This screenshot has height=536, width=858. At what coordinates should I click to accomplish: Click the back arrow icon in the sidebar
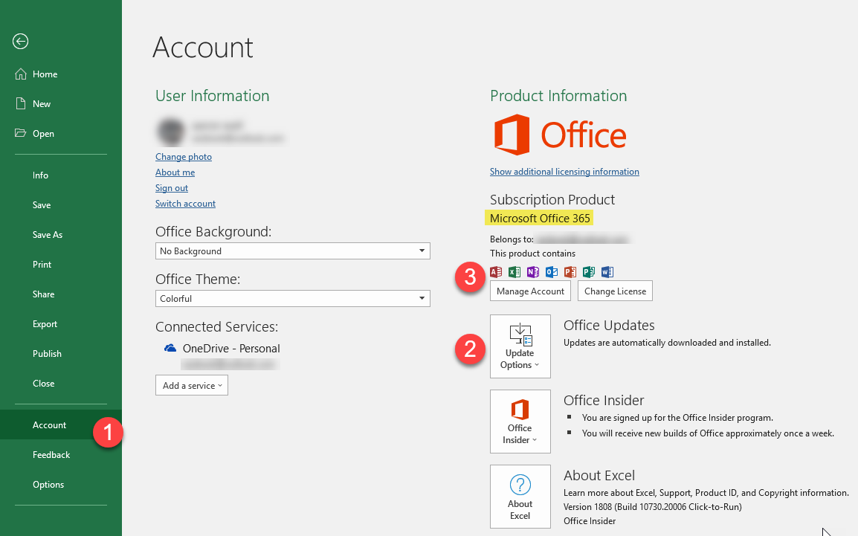point(20,41)
